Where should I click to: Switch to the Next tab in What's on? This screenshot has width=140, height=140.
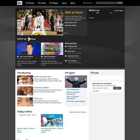tap(111, 13)
